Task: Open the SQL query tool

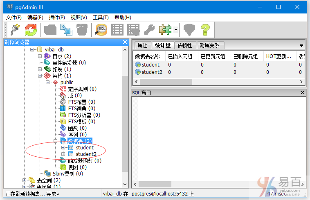Action: (101, 30)
